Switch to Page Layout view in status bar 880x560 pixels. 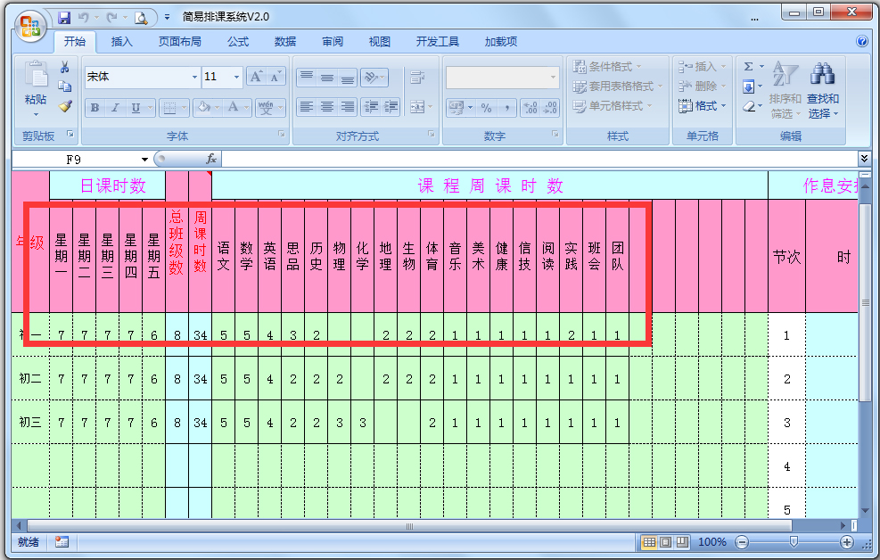[x=665, y=542]
